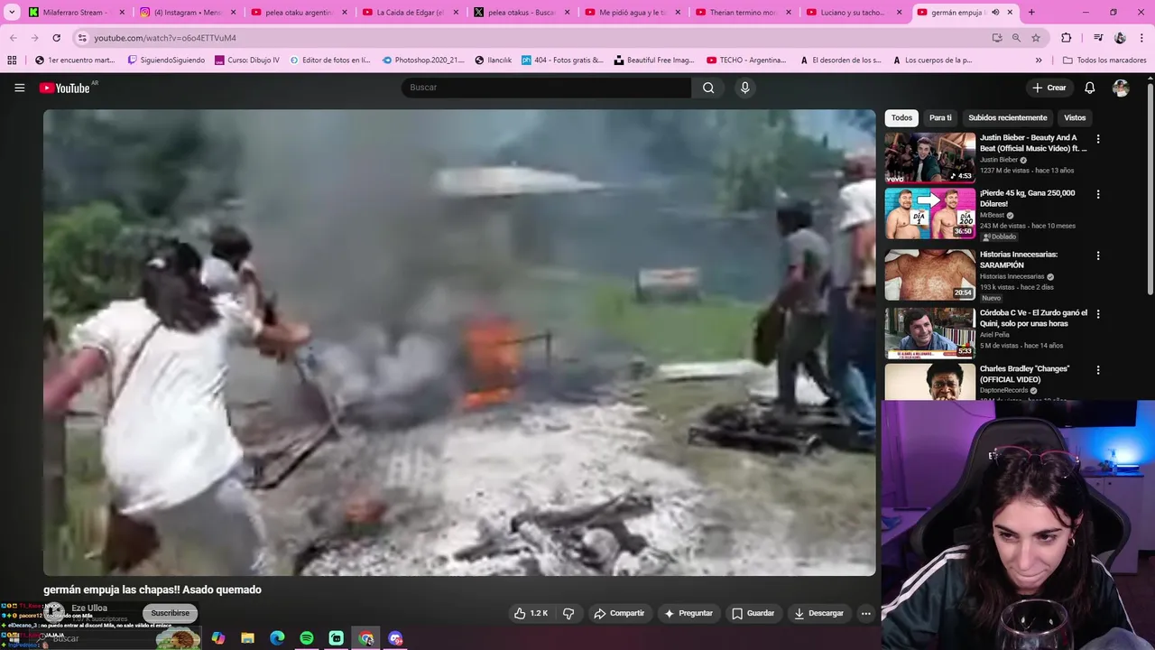The image size is (1155, 650).
Task: Open the Curso: Dibujo IV bookmark
Action: tap(247, 60)
